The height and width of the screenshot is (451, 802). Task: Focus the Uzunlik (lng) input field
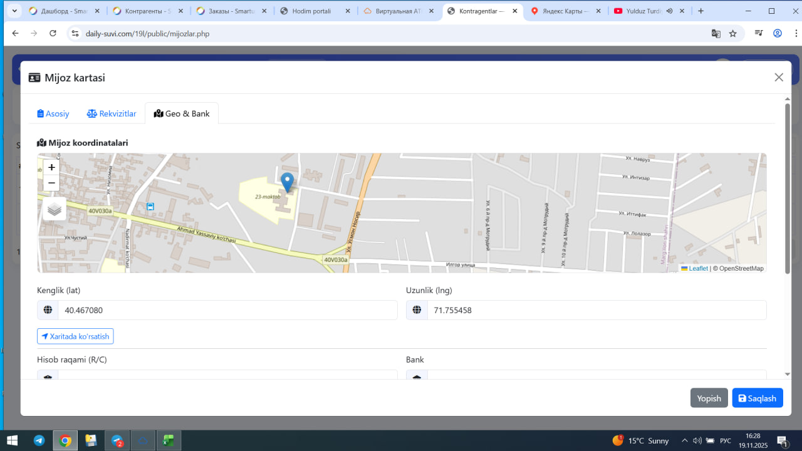point(597,310)
